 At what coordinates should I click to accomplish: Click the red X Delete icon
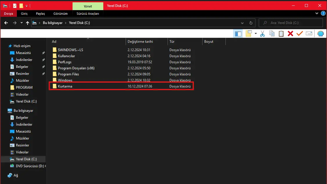pyautogui.click(x=290, y=34)
